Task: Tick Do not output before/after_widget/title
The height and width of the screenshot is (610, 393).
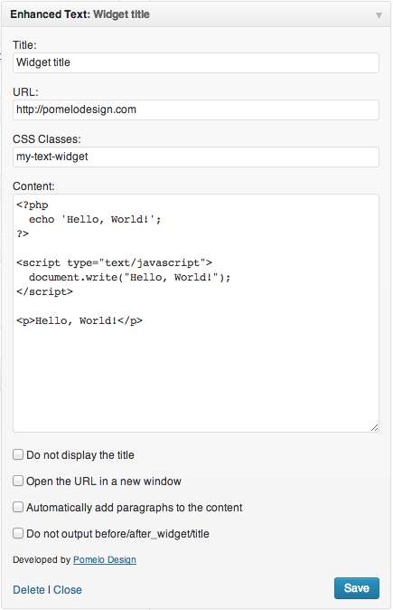Action: click(18, 533)
